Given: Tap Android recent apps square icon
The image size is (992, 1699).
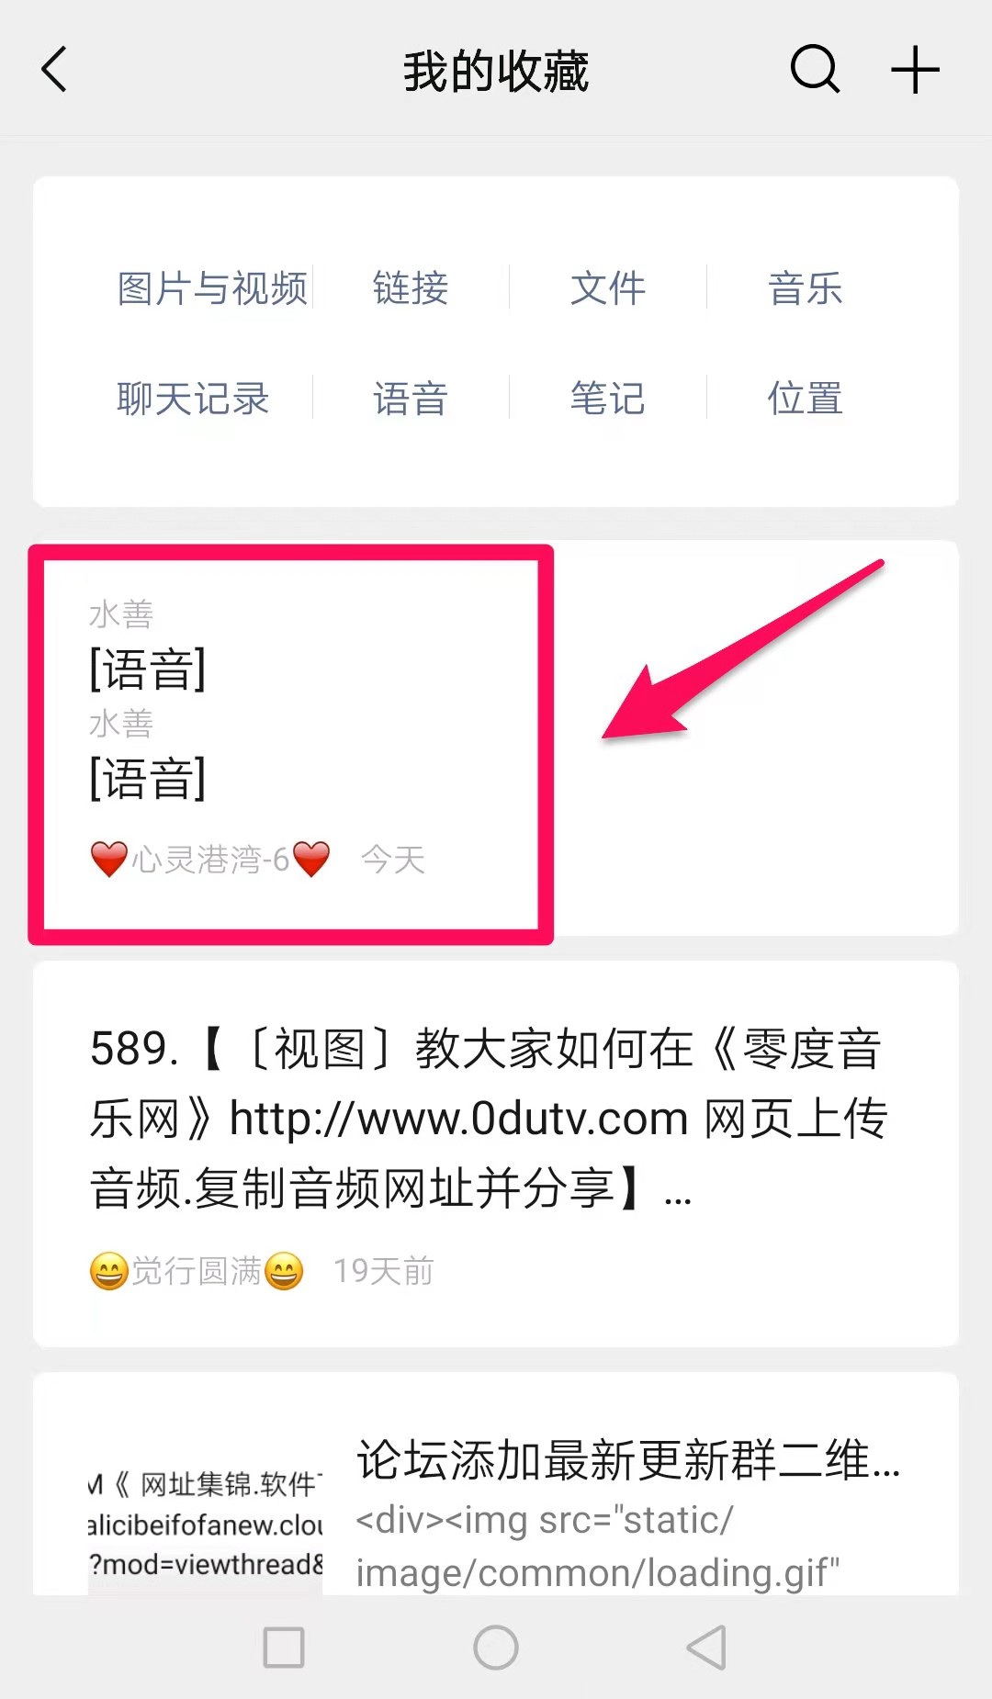Looking at the screenshot, I should 284,1648.
